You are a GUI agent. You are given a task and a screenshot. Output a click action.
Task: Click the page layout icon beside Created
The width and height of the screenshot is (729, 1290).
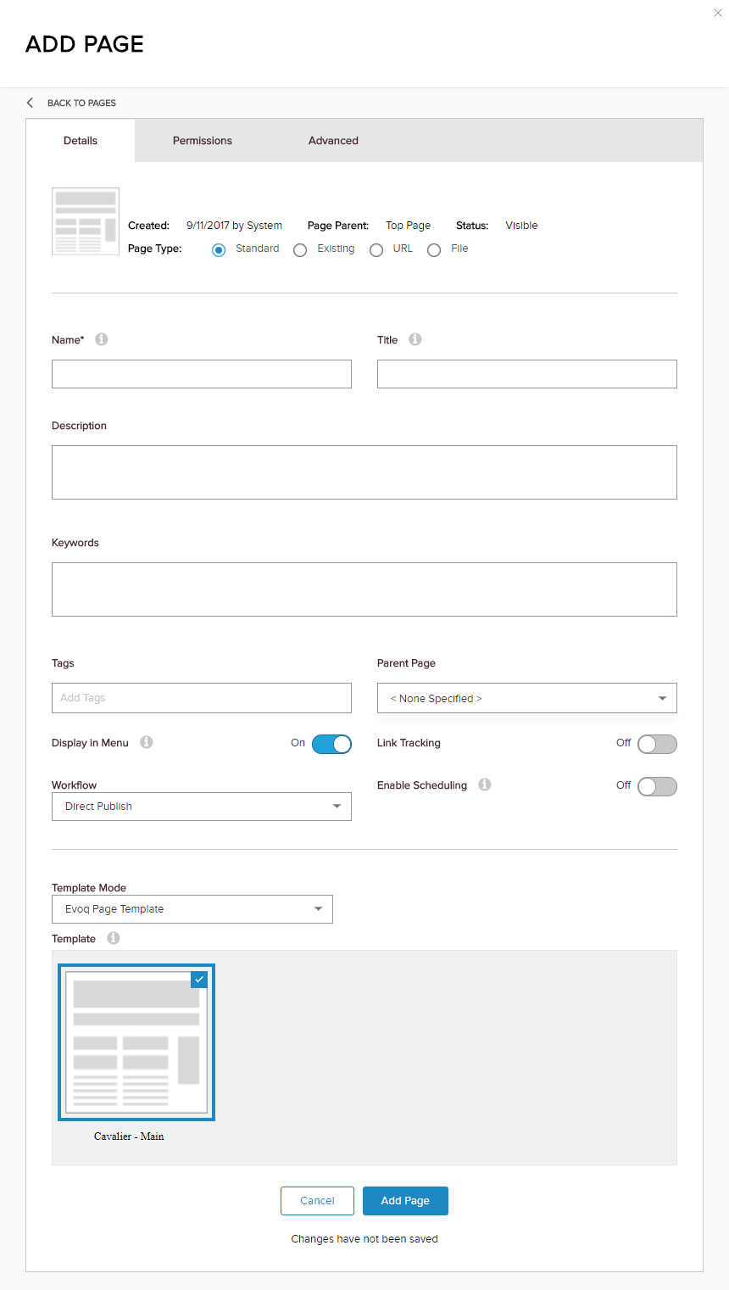(86, 221)
